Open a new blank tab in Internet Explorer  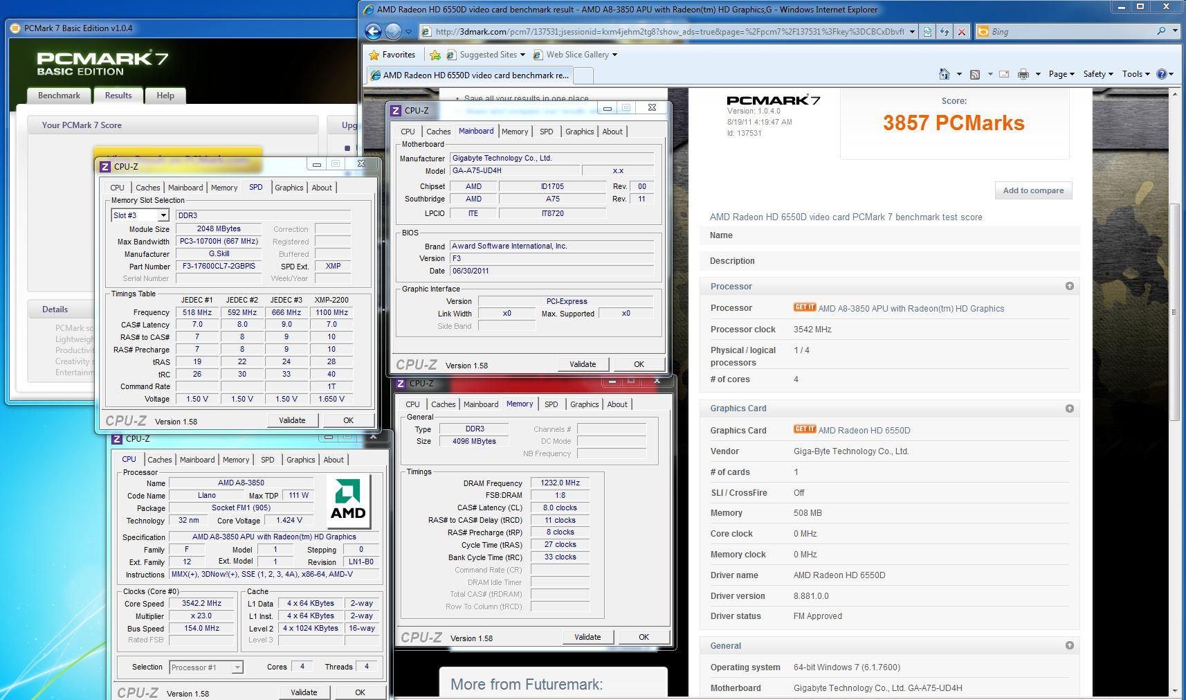tap(584, 75)
